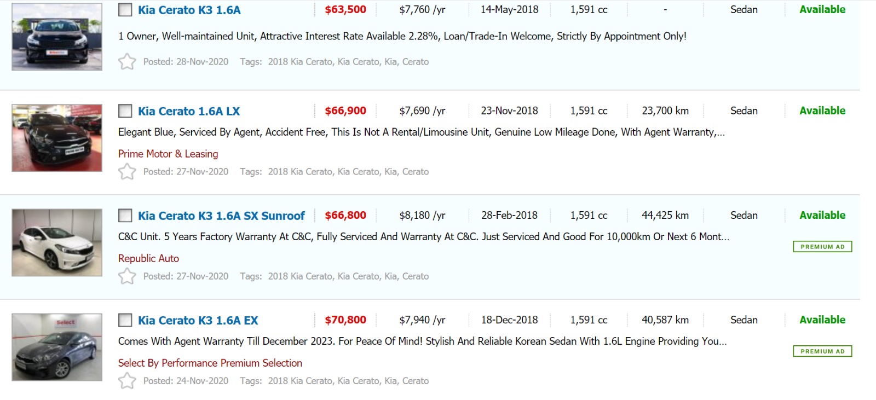Image resolution: width=876 pixels, height=400 pixels.
Task: Check the Kia Cerato K3 1.6A SX Sunroof box
Action: pyautogui.click(x=125, y=216)
